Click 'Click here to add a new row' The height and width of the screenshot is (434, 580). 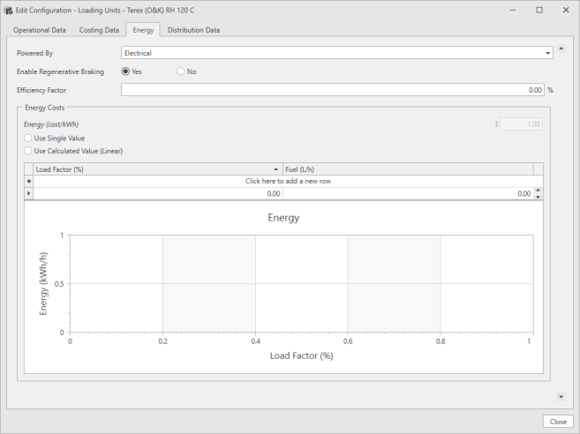click(288, 181)
